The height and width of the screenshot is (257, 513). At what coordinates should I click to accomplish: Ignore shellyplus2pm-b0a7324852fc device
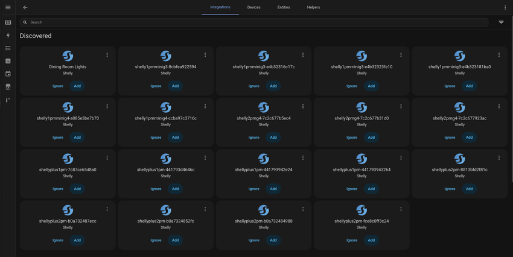pyautogui.click(x=156, y=240)
